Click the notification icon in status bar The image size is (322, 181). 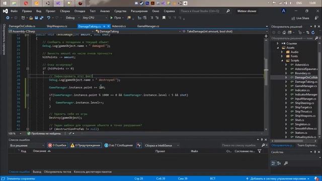click(316, 179)
